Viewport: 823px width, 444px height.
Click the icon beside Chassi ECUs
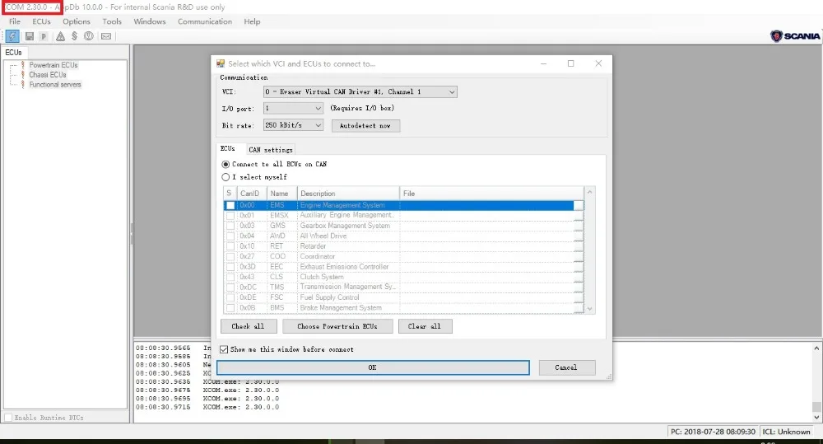click(x=22, y=75)
